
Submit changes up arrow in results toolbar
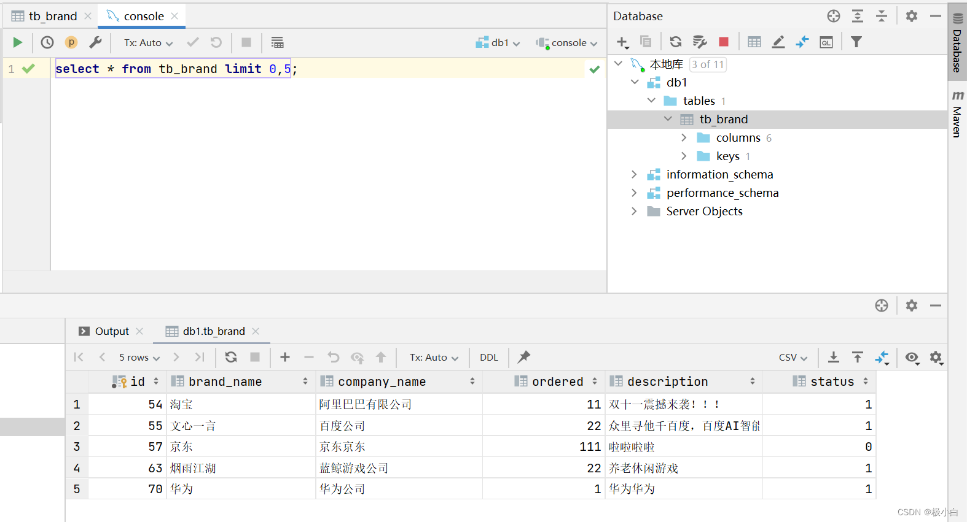pyautogui.click(x=381, y=357)
